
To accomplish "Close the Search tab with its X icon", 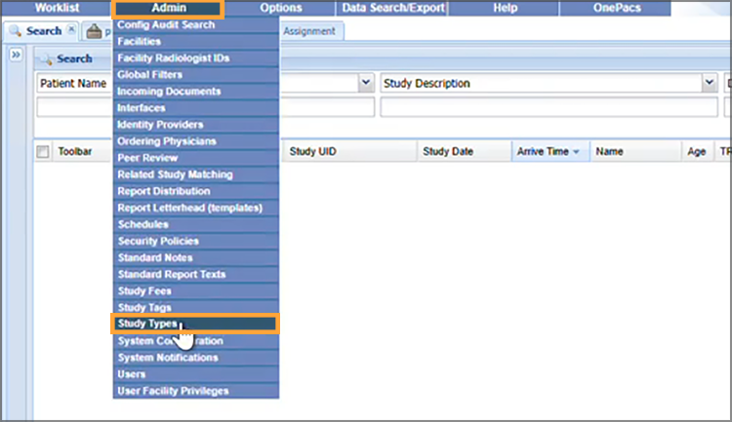I will (x=71, y=31).
